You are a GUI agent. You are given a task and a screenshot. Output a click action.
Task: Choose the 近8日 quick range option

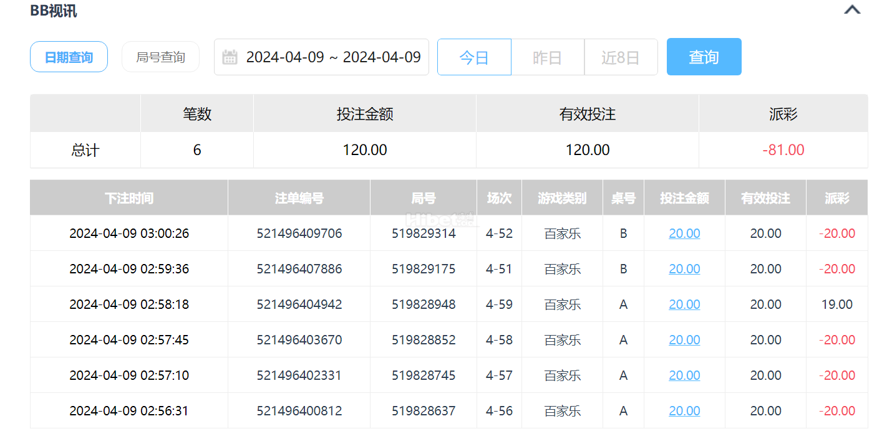pyautogui.click(x=621, y=57)
